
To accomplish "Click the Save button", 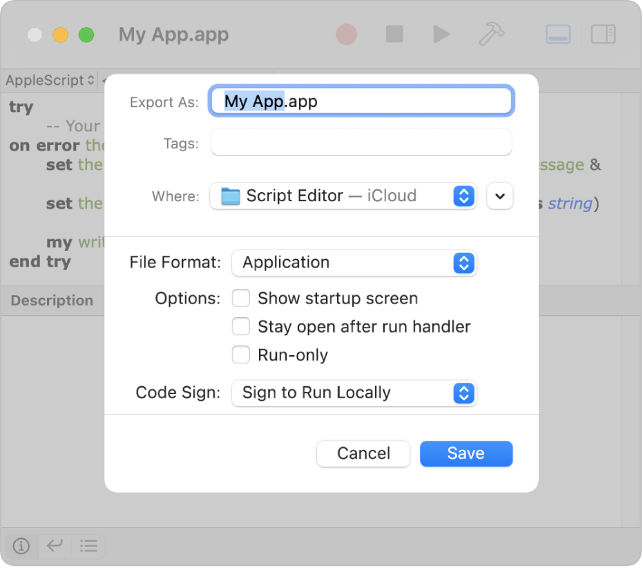I will [466, 453].
